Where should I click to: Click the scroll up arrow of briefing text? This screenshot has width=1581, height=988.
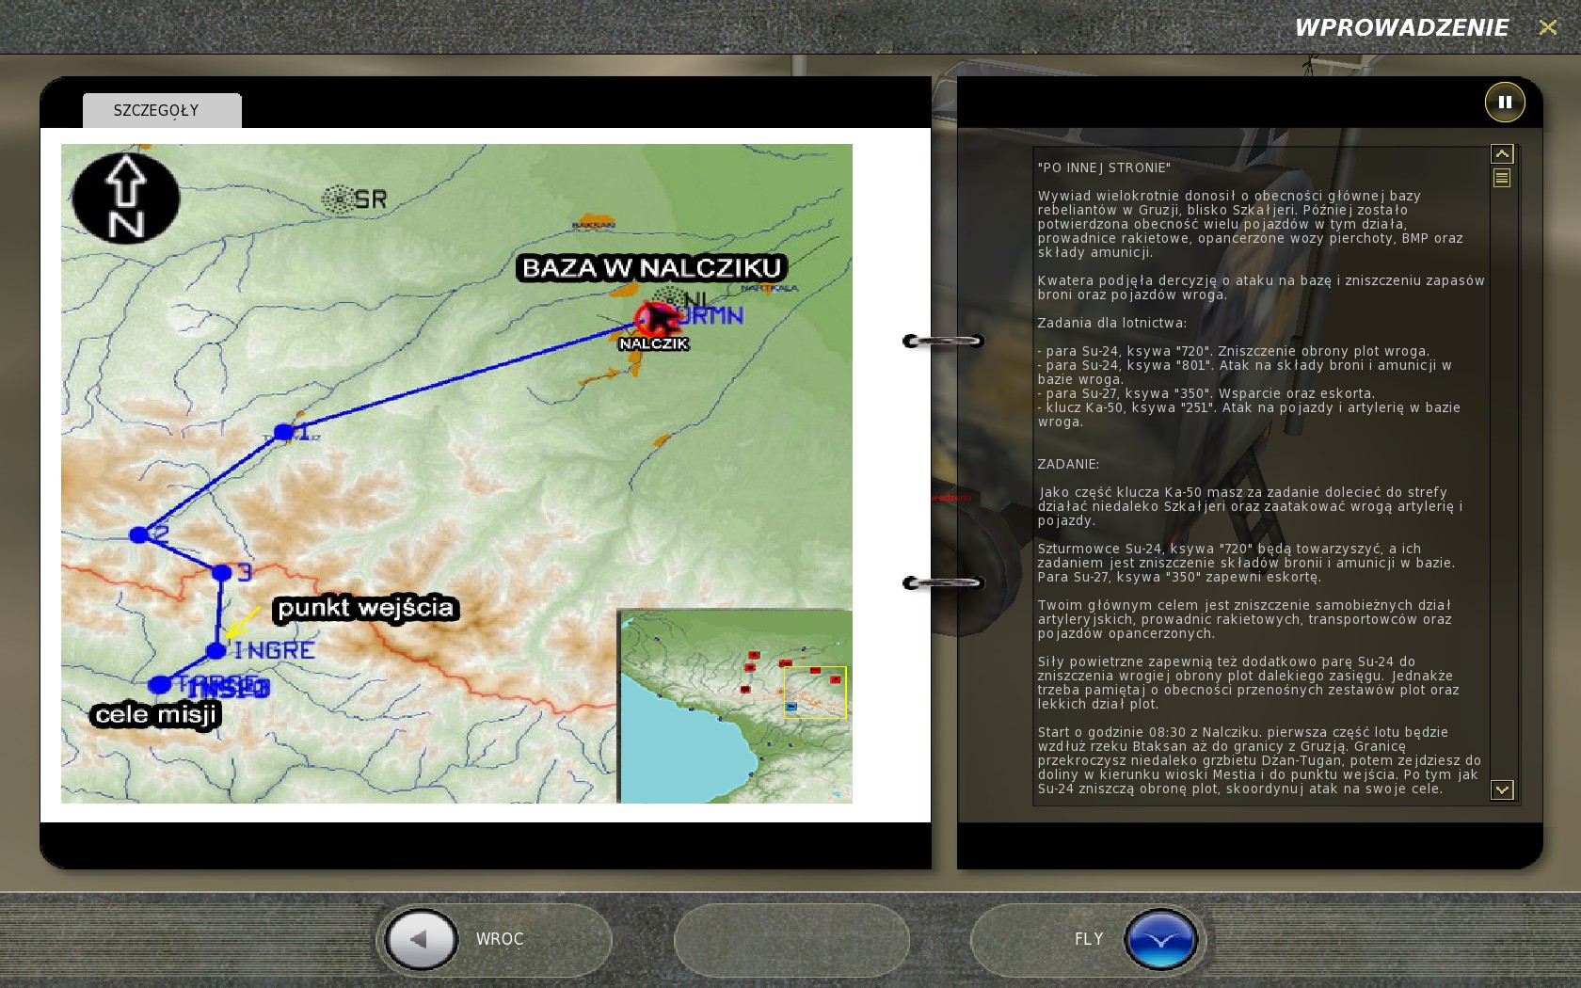pos(1502,153)
